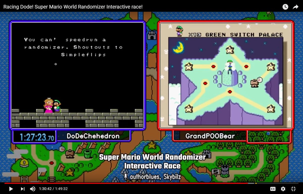
Task: Click the authorblues, Skybilz commentator text
Action: coord(155,177)
